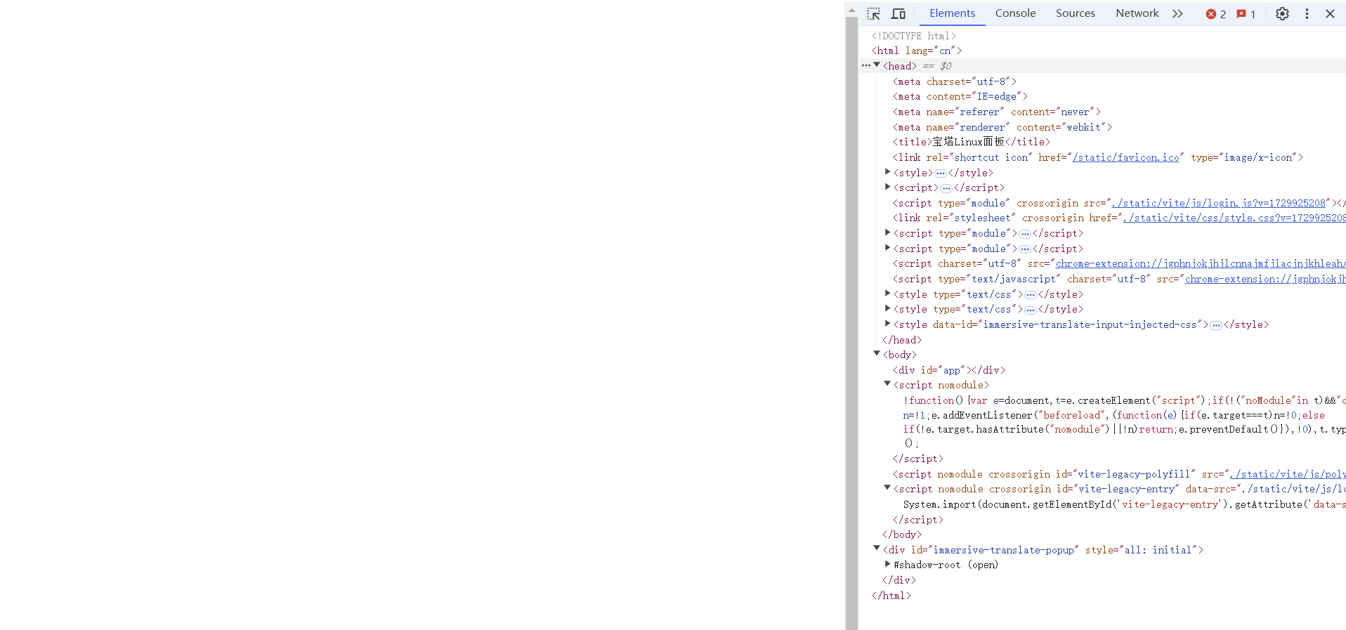The width and height of the screenshot is (1346, 630).
Task: Expand the immersive-translate-input-injected-css style node
Action: (x=887, y=324)
